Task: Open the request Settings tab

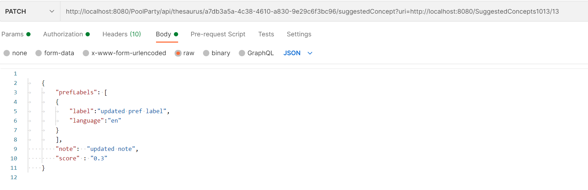Action: (299, 34)
